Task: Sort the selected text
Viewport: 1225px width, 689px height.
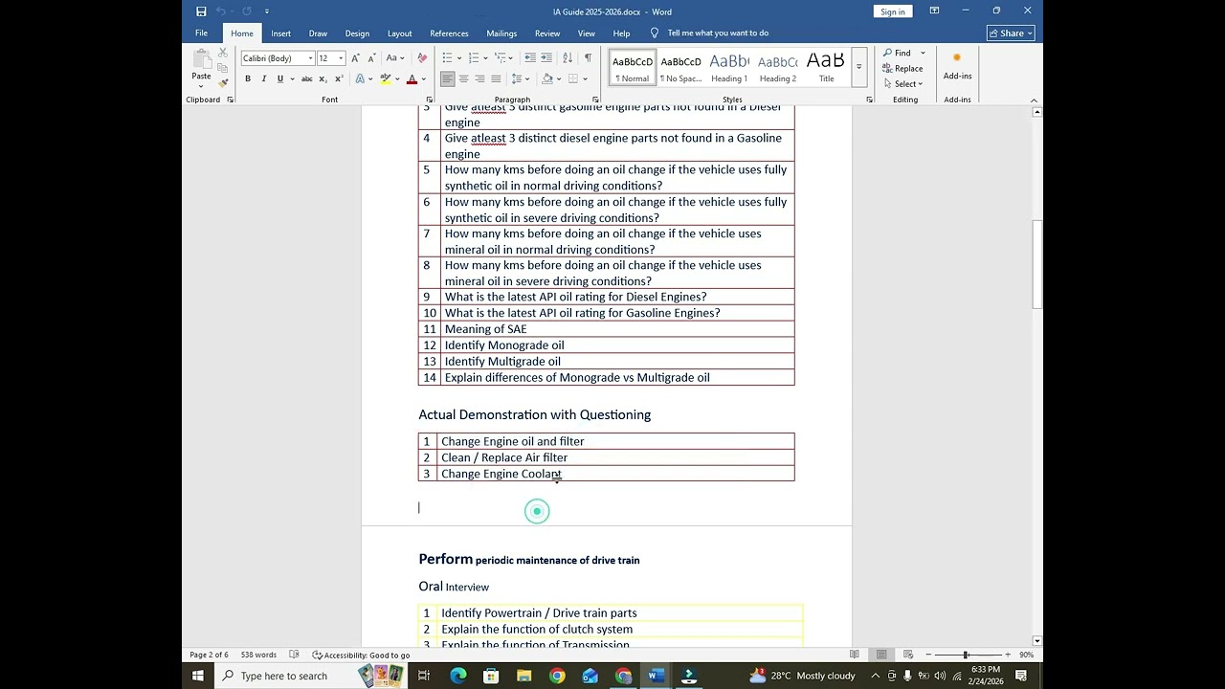Action: [568, 58]
